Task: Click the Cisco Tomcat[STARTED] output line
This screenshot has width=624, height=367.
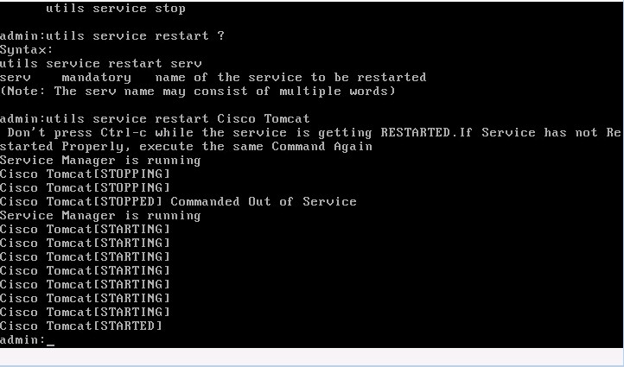Action: [81, 326]
